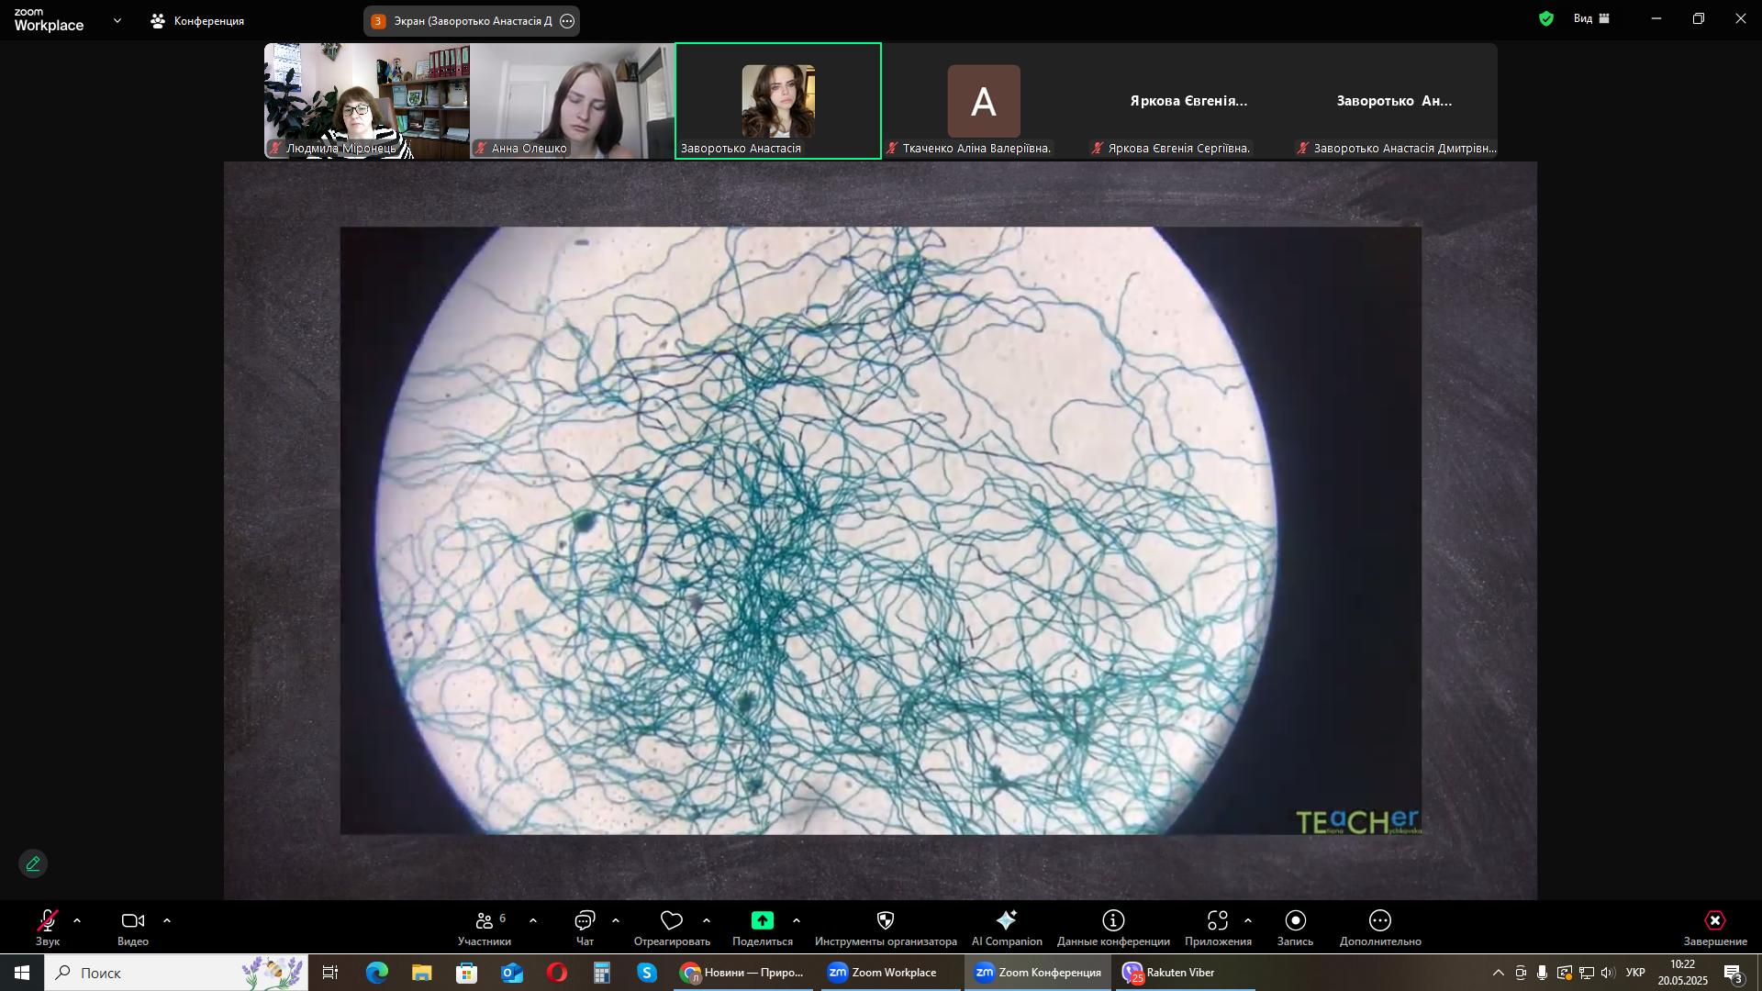Image resolution: width=1762 pixels, height=991 pixels.
Task: Toggle the Video camera button
Action: [133, 921]
